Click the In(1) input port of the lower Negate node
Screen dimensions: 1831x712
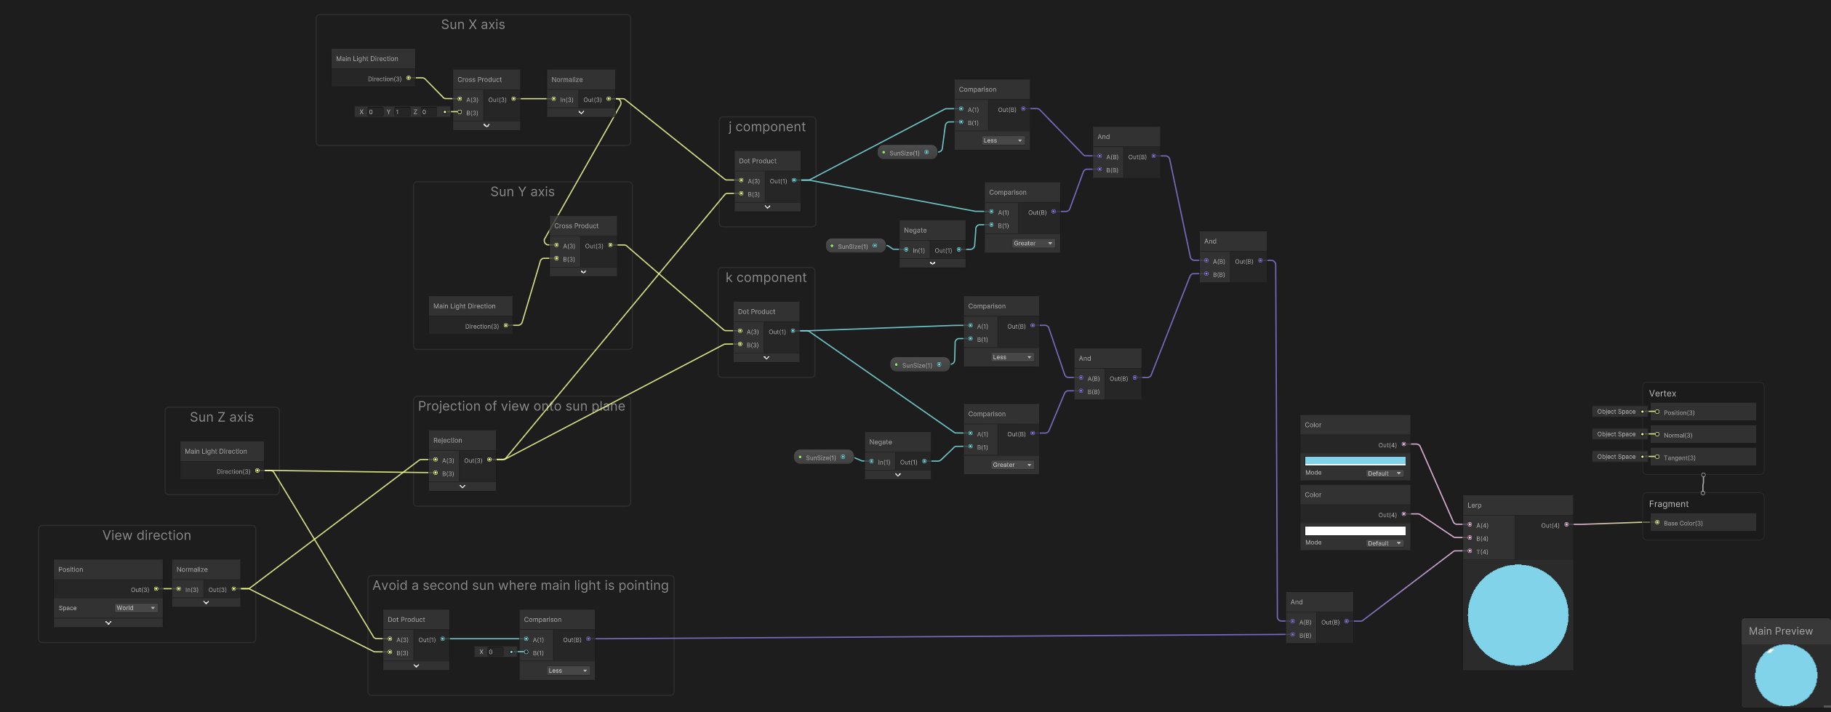pyautogui.click(x=872, y=461)
